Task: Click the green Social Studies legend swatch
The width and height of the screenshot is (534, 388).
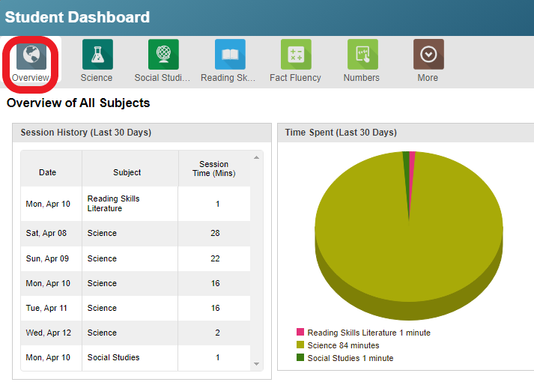Action: (x=300, y=358)
